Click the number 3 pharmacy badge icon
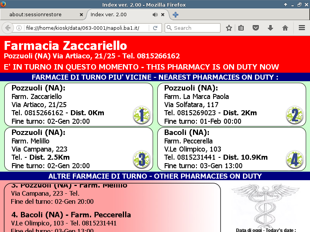The width and height of the screenshot is (310, 232). [x=141, y=160]
